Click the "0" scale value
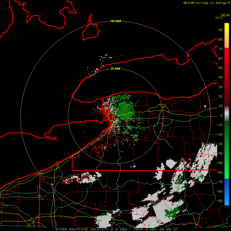The height and width of the screenshot is (231, 231). (x=222, y=115)
